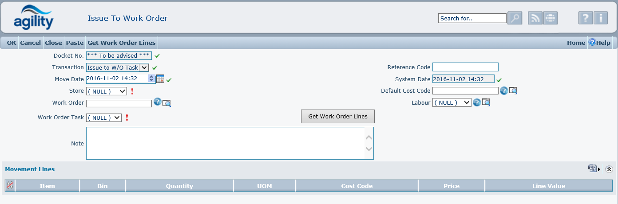Click OK in the toolbar

[12, 43]
